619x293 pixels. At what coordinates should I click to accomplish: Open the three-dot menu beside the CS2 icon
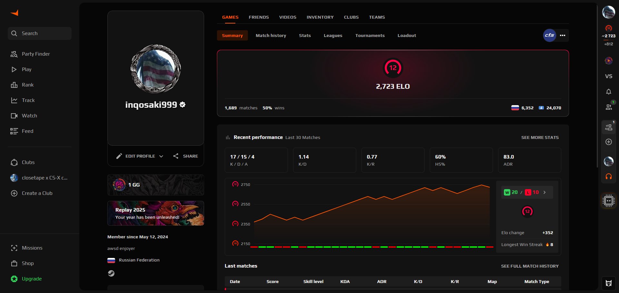[x=563, y=35]
